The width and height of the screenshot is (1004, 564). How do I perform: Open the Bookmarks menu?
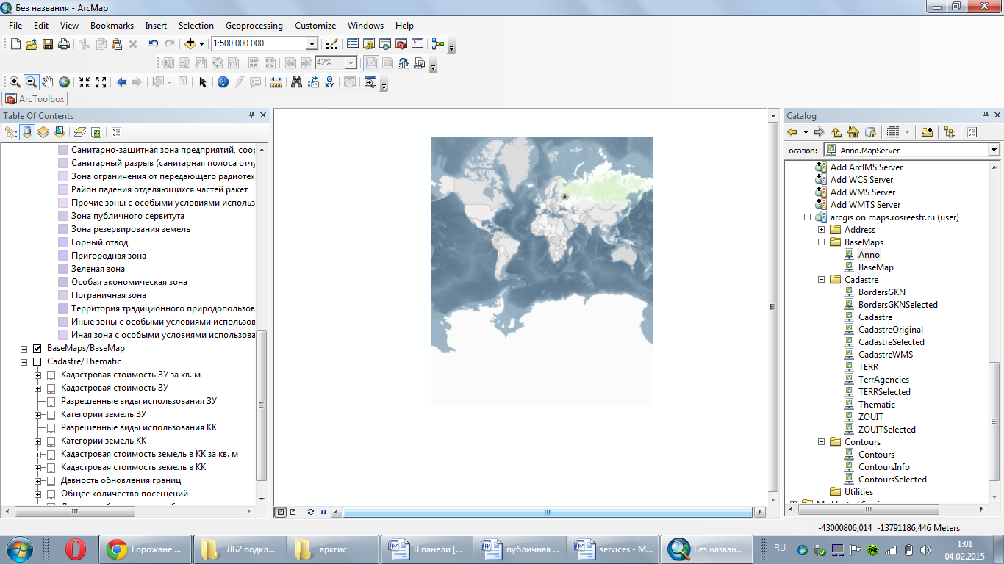112,25
